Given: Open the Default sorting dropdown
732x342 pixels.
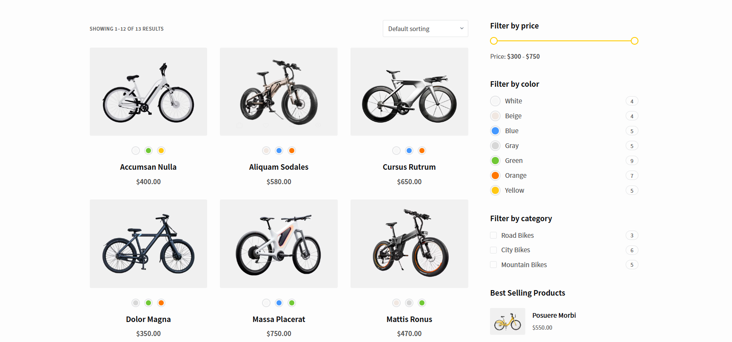Looking at the screenshot, I should tap(425, 28).
